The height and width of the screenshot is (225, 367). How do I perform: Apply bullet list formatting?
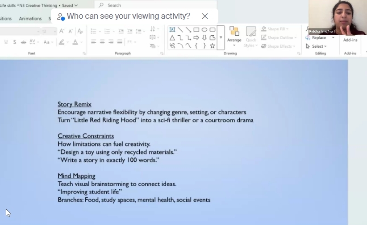[93, 31]
